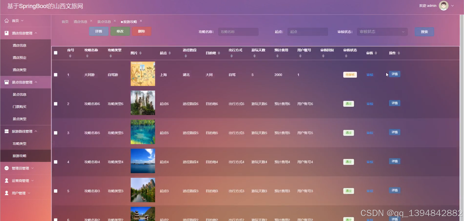Click the 搜索 button

click(424, 32)
